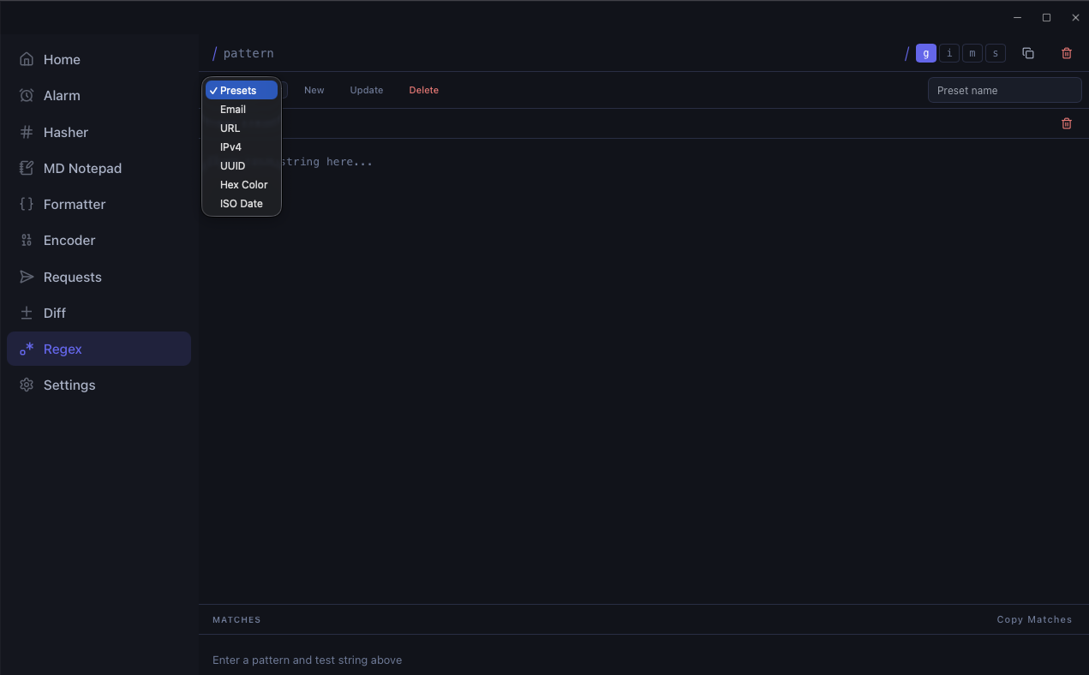Enable the dotall 's' flag
Screen dimensions: 1089x675
(995, 53)
